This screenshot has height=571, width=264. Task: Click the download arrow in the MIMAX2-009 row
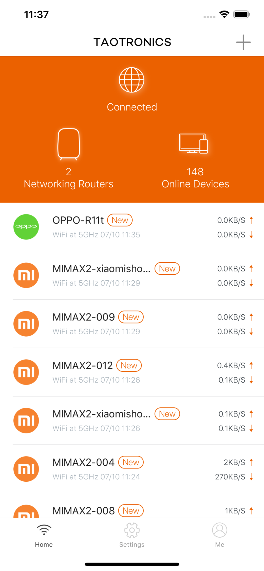[251, 331]
